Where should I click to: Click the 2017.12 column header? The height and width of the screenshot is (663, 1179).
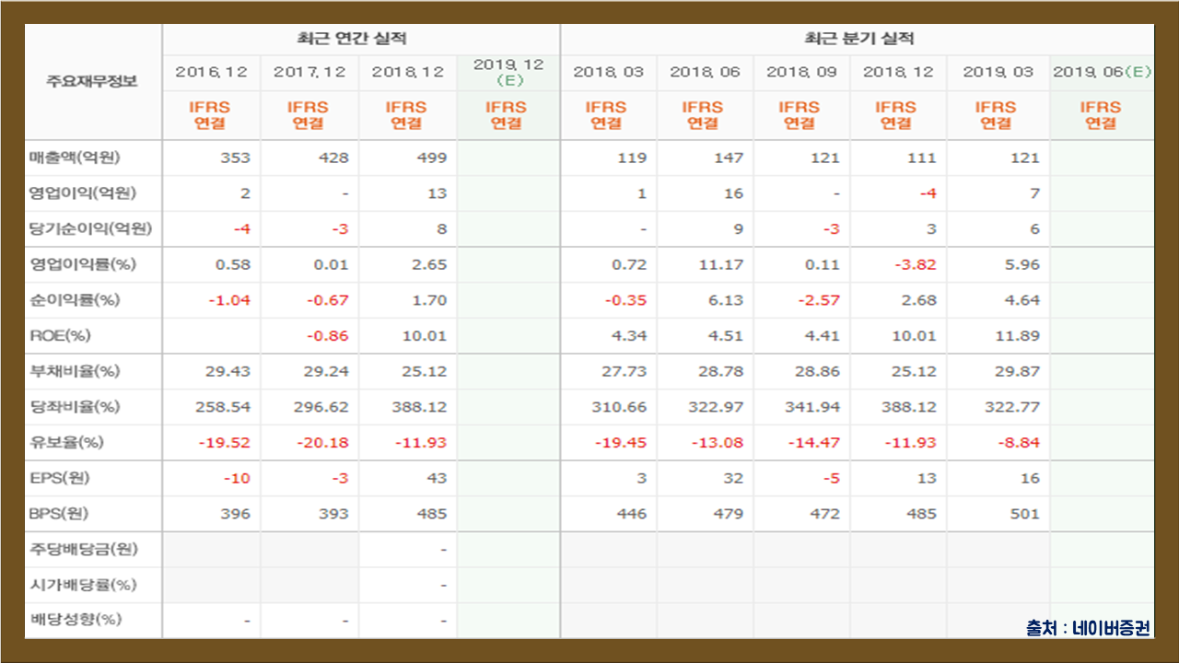[309, 72]
